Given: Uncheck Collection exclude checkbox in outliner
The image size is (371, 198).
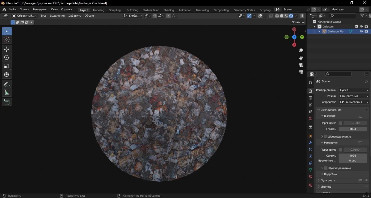Looking at the screenshot, I should click(356, 26).
